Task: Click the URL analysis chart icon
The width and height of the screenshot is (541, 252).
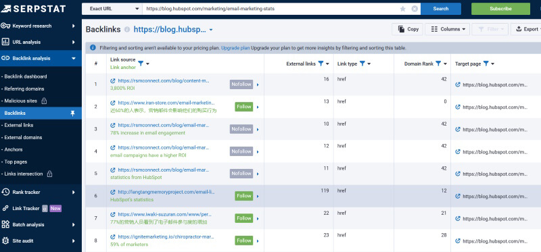Action: point(5,42)
